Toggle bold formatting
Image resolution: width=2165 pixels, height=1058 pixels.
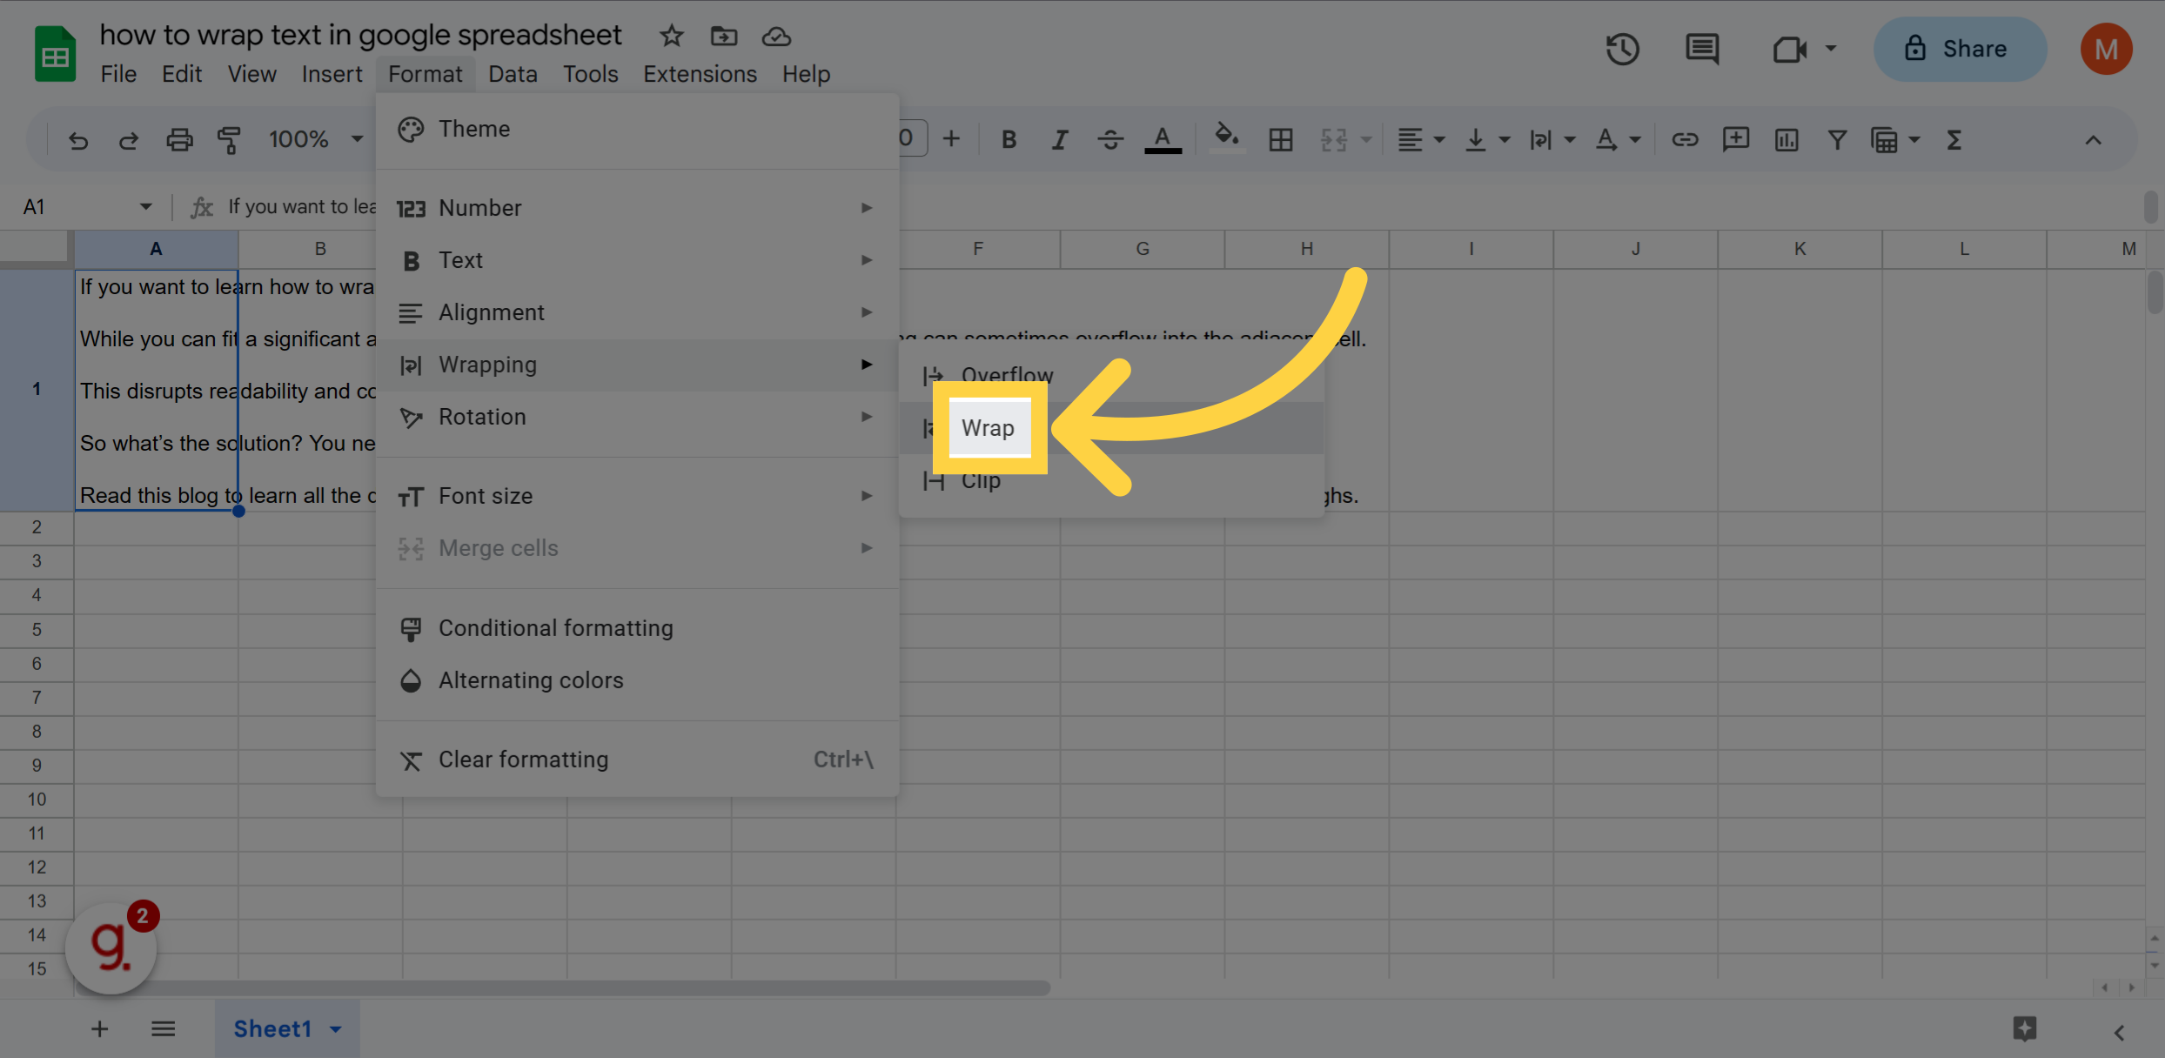coord(1009,139)
